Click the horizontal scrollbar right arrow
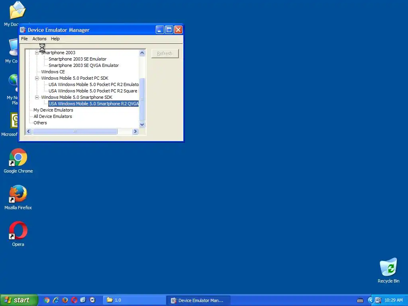 [135, 131]
